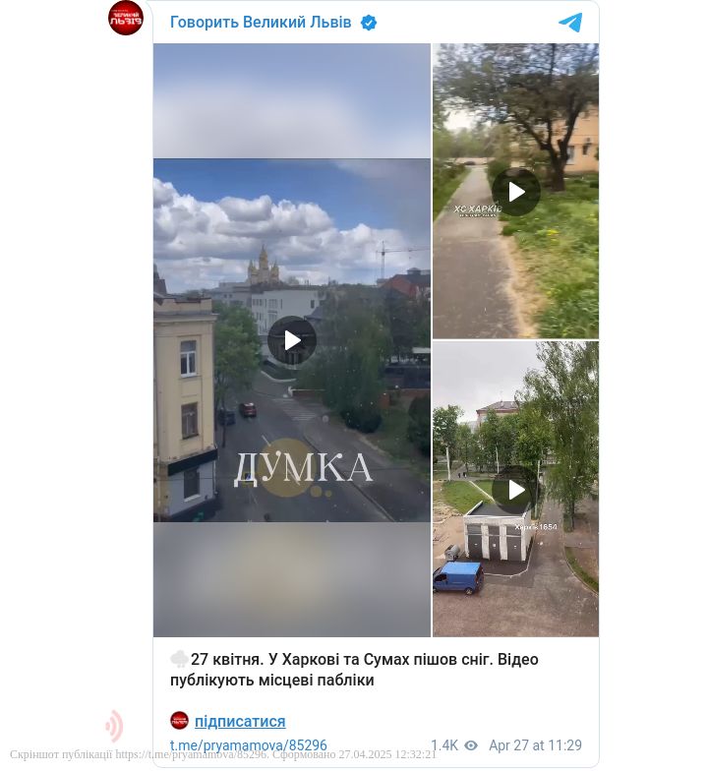The width and height of the screenshot is (708, 772).
Task: Click the pink sound wave watermark icon
Action: (x=114, y=726)
